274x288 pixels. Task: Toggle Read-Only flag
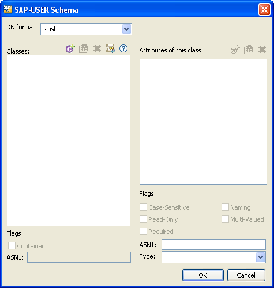143,219
